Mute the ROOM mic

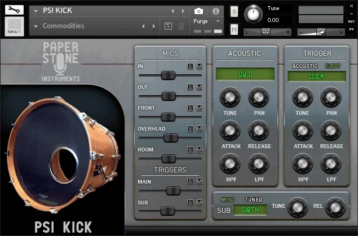tap(200, 150)
